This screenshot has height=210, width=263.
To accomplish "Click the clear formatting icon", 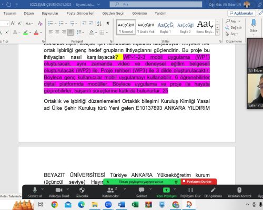I will (40, 24).
